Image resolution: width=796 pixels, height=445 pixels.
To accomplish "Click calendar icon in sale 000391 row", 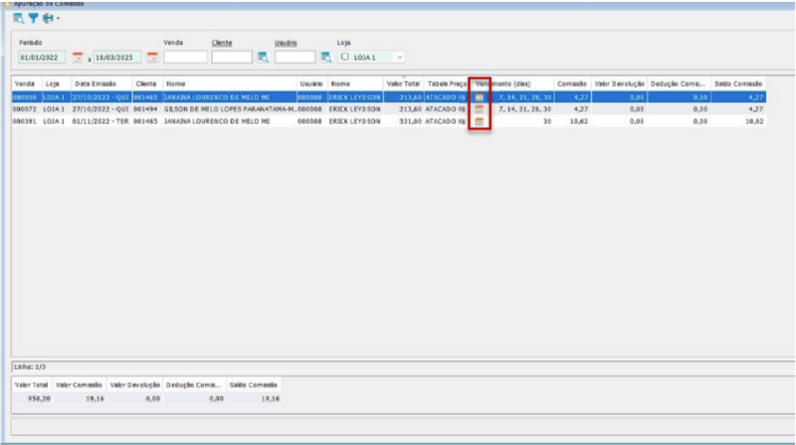I will [480, 121].
